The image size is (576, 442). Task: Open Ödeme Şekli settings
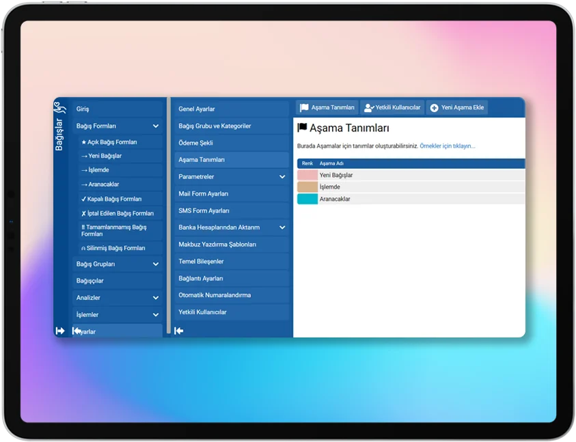[x=196, y=143]
